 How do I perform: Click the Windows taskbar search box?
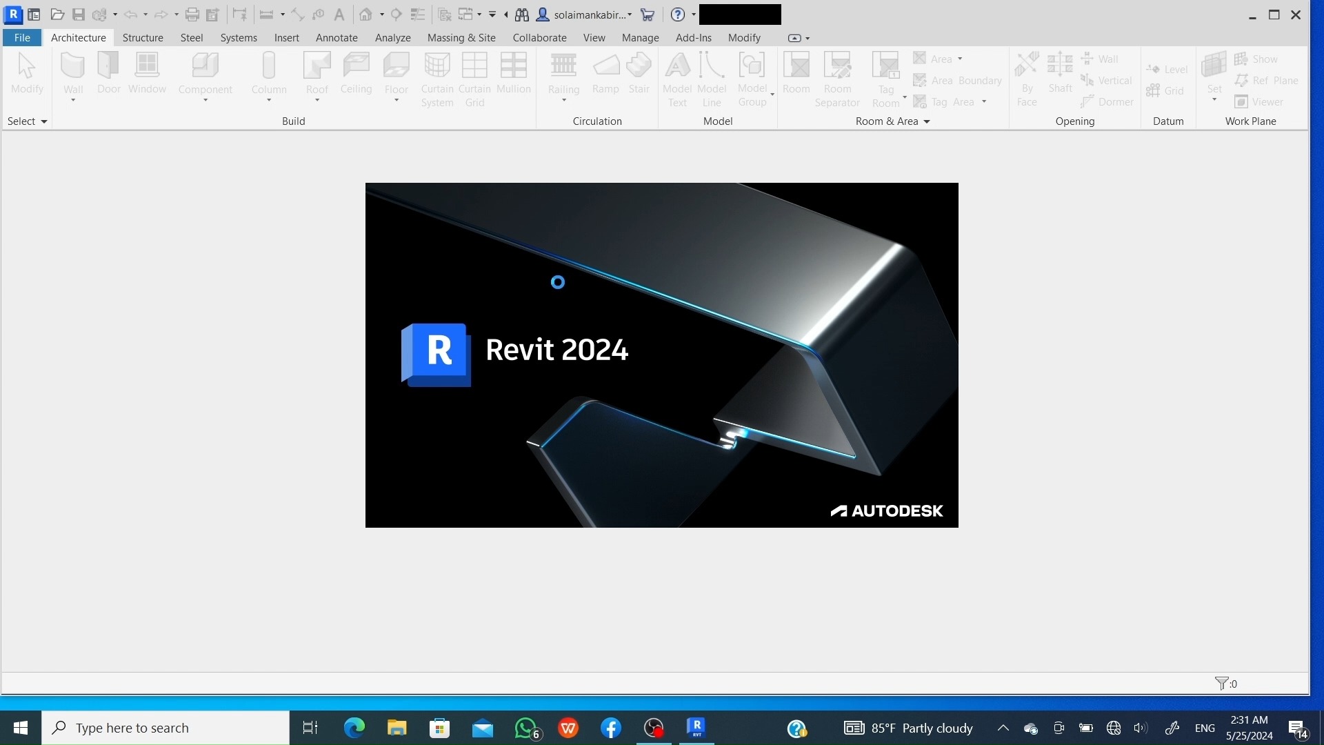(165, 728)
